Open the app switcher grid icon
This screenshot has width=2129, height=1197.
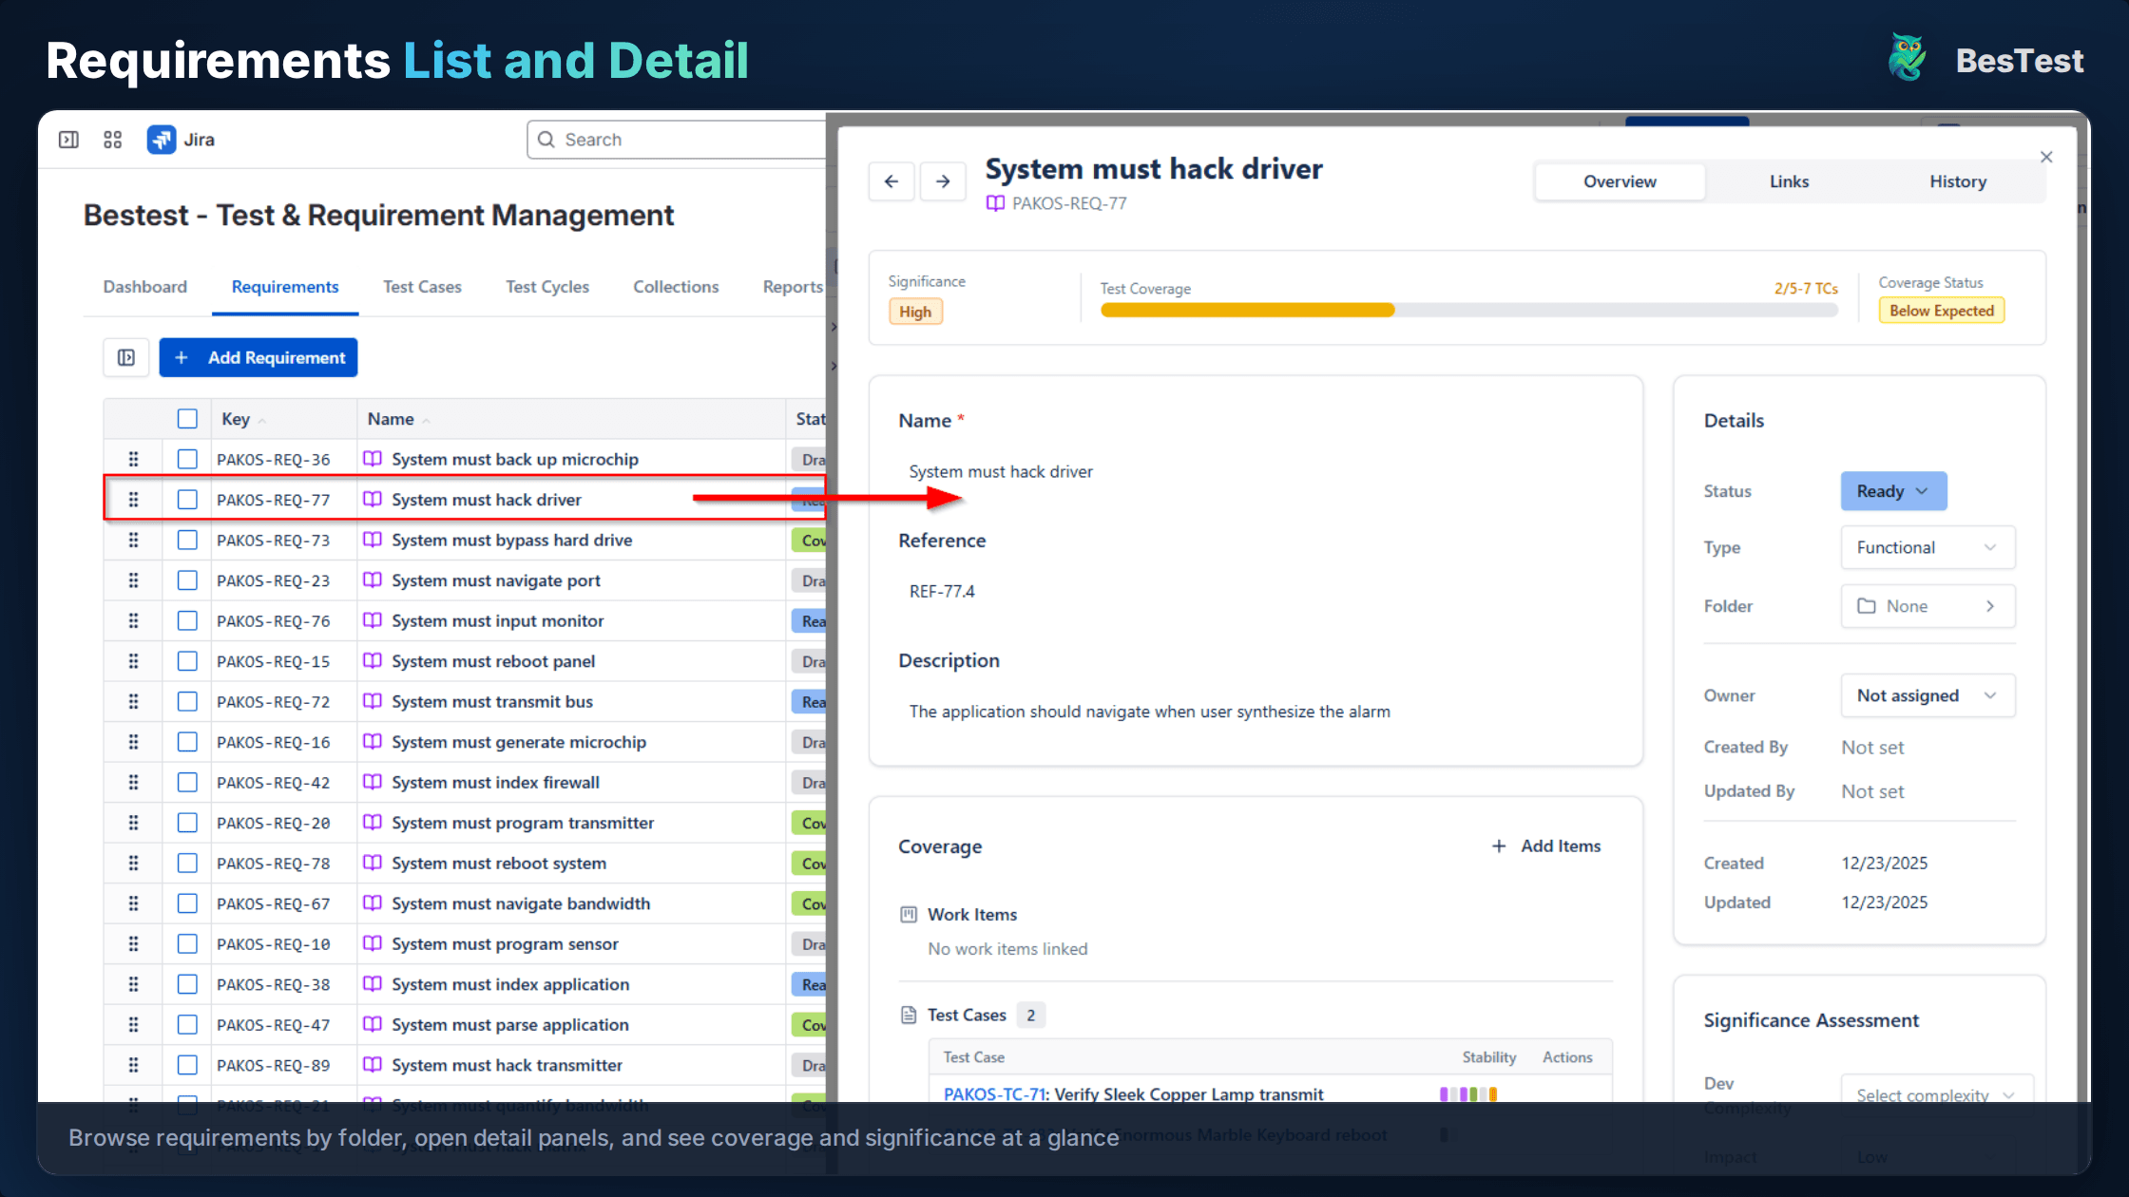(112, 140)
